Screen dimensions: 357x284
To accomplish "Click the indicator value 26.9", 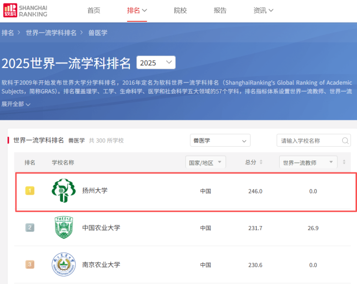I will (x=313, y=228).
